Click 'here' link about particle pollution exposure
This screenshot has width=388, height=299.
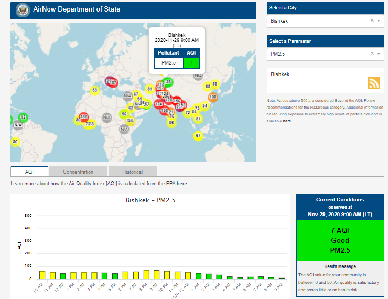(x=287, y=121)
